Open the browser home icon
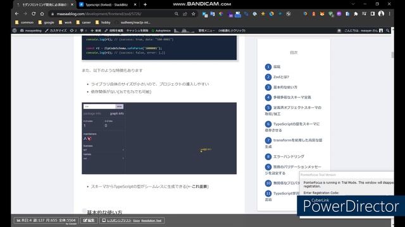 coord(42,14)
